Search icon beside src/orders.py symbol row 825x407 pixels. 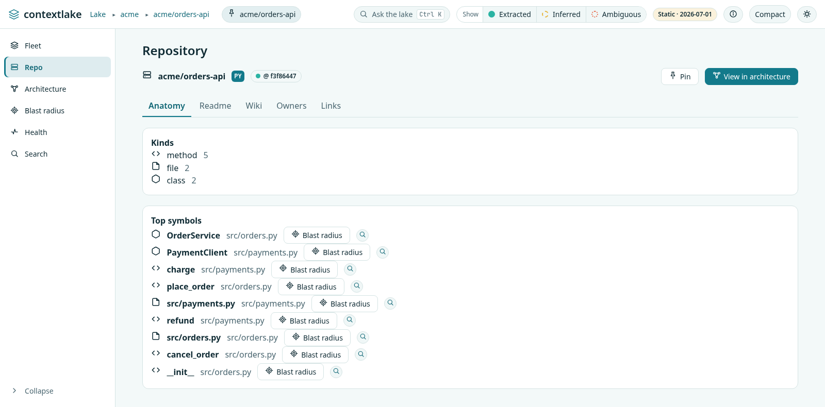coord(363,337)
